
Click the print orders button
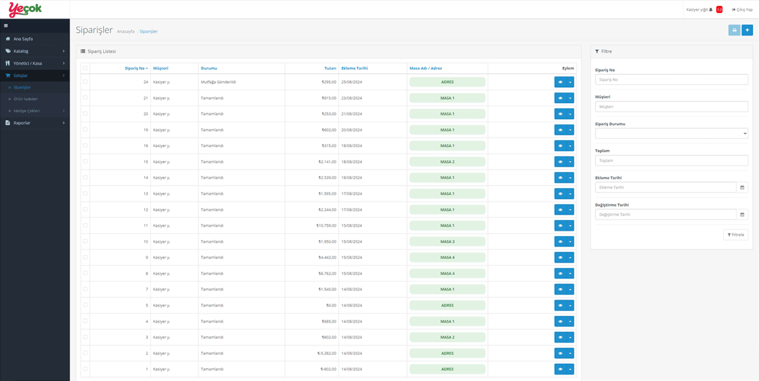tap(734, 30)
